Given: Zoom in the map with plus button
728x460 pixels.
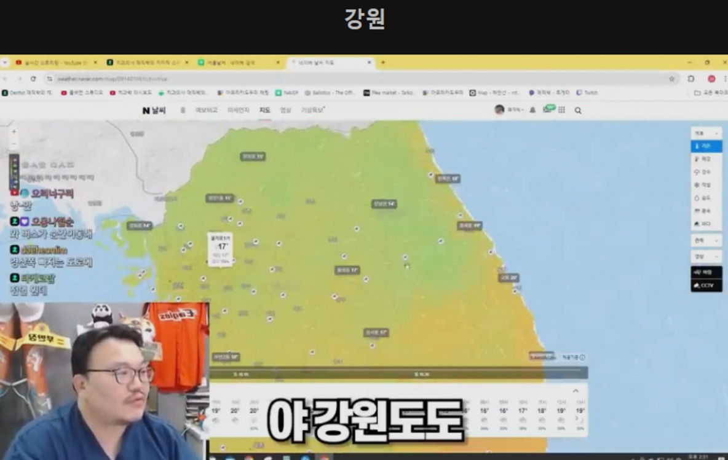Looking at the screenshot, I should pyautogui.click(x=14, y=132).
